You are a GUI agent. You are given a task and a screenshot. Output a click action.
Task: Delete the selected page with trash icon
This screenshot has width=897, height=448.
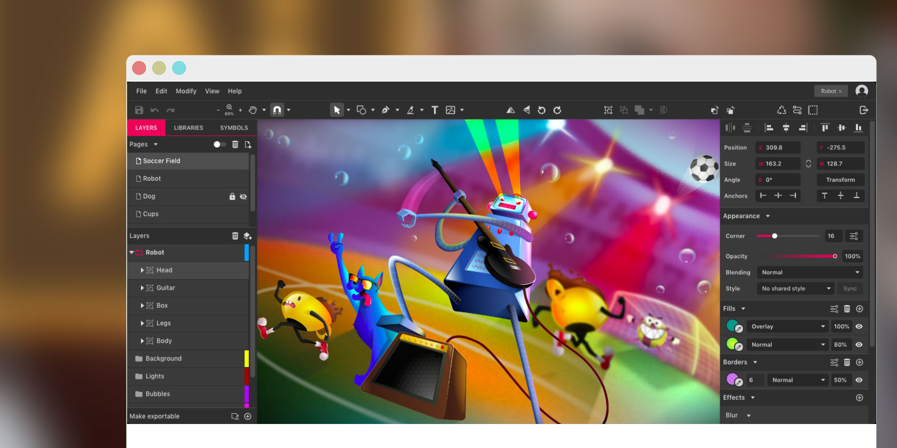[235, 145]
